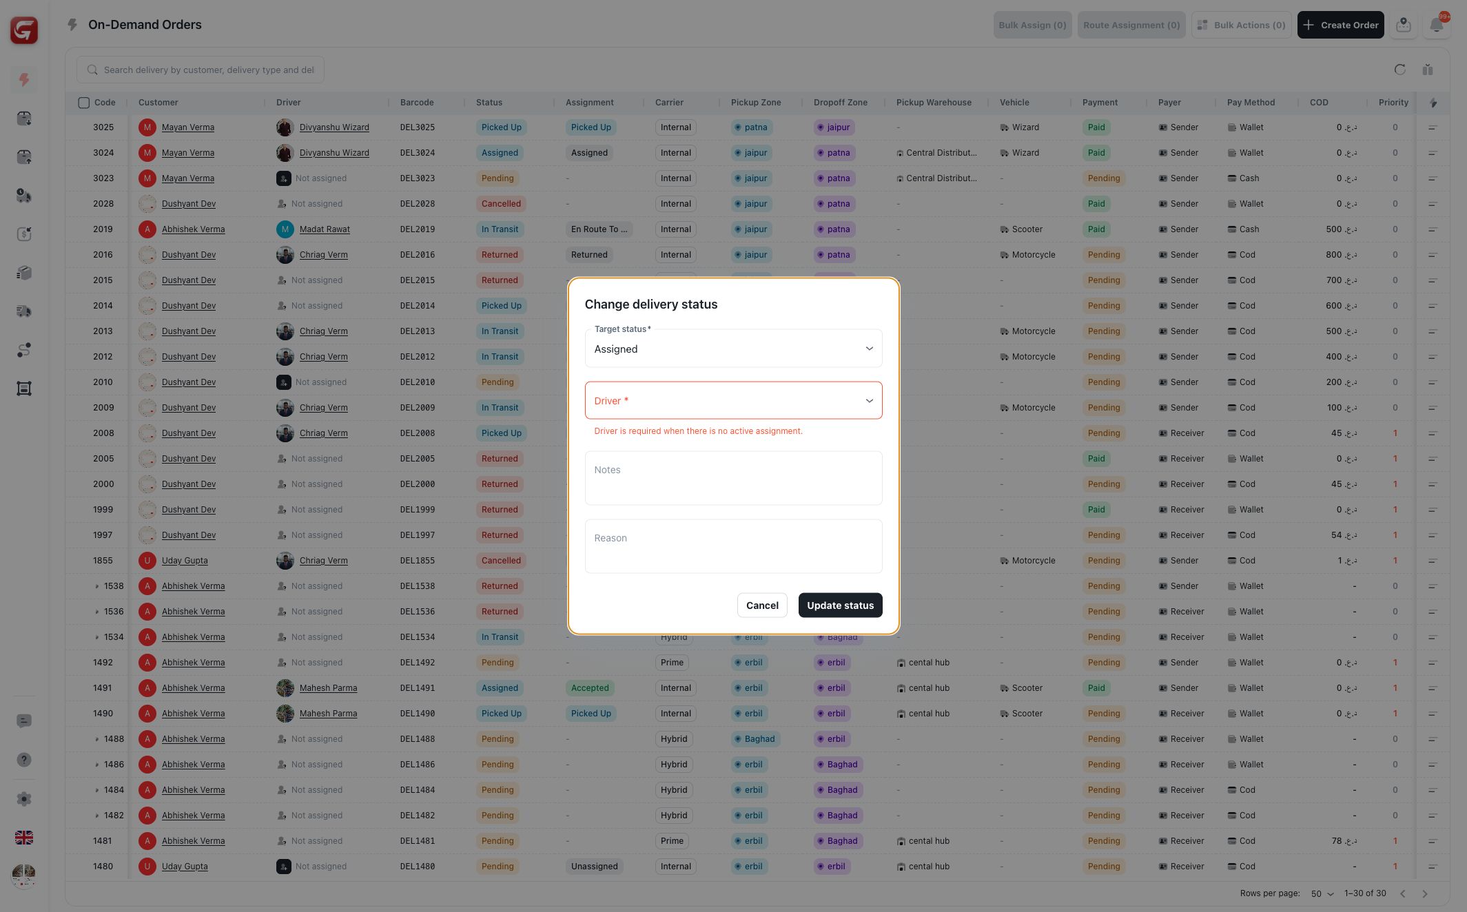The height and width of the screenshot is (912, 1467).
Task: Open Bulk Actions (0) menu
Action: [x=1241, y=25]
